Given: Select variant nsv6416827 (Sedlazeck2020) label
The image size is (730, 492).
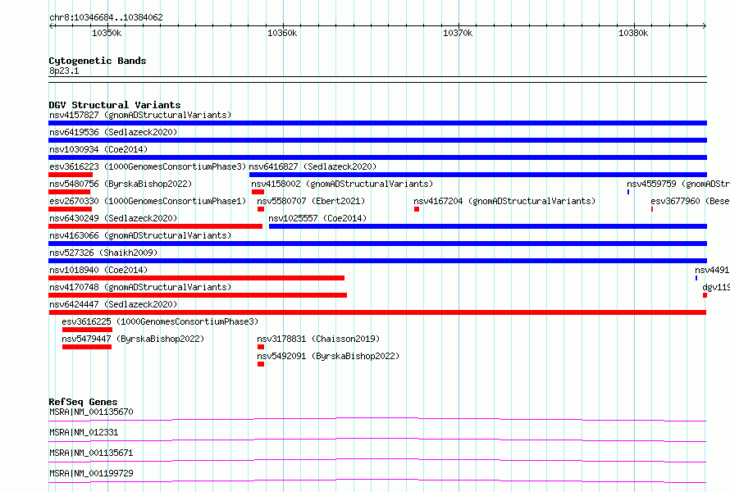Looking at the screenshot, I should pos(313,166).
